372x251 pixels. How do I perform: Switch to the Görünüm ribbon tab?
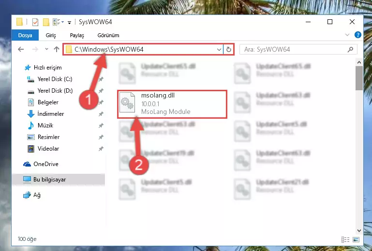(x=108, y=35)
